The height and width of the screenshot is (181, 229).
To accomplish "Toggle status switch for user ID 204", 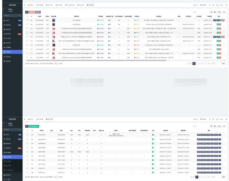I will [x=153, y=135].
